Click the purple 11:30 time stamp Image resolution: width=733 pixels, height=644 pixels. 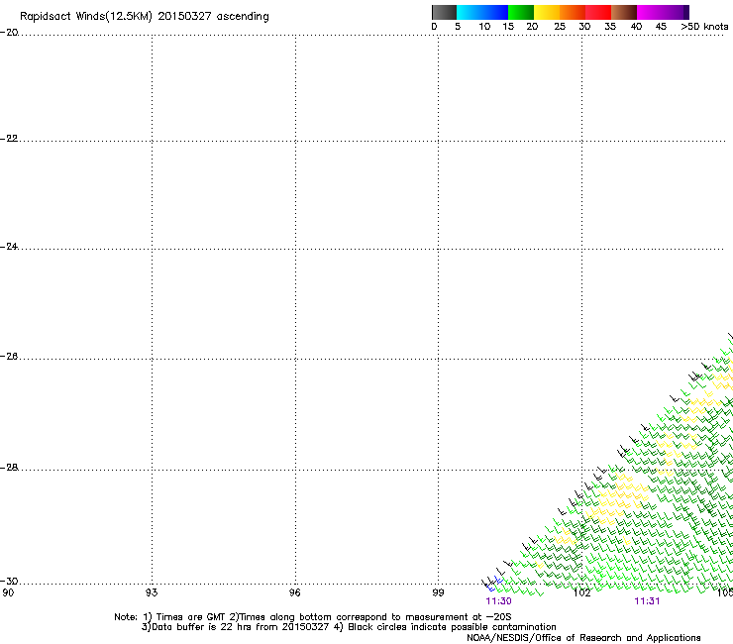pyautogui.click(x=498, y=601)
